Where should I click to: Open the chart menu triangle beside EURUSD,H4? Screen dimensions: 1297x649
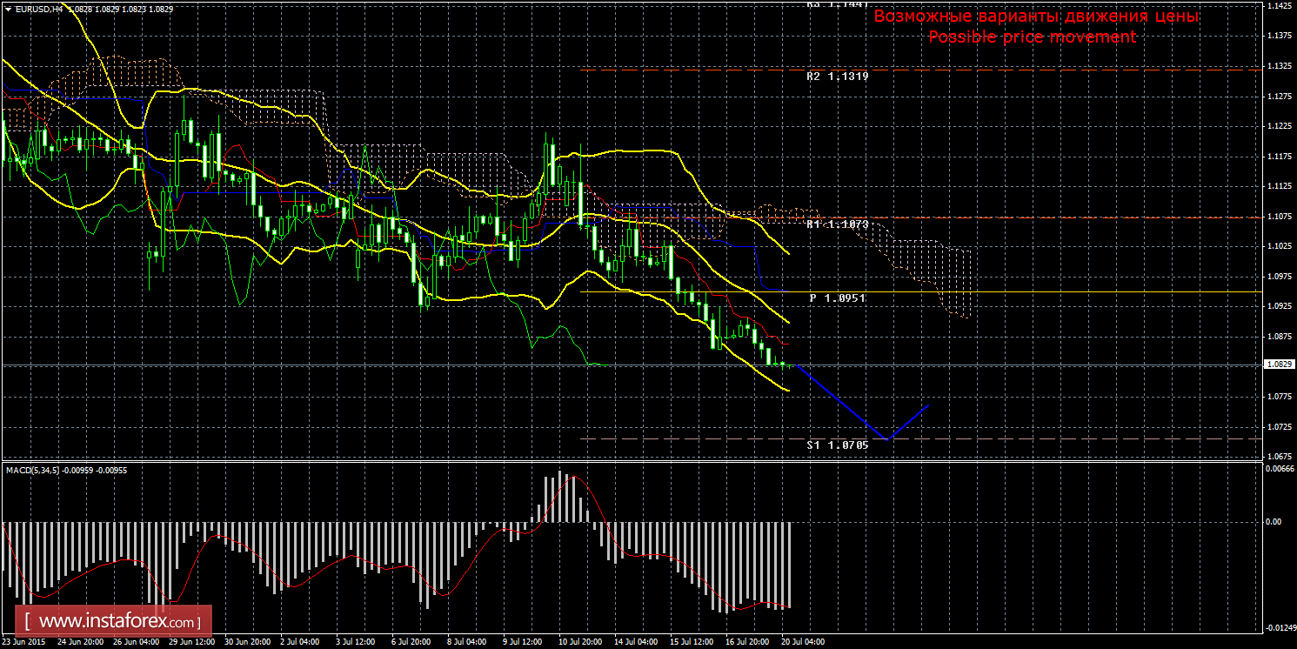8,8
